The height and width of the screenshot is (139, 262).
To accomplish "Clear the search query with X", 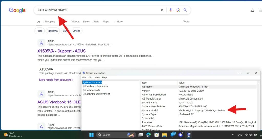I will point(162,10).
